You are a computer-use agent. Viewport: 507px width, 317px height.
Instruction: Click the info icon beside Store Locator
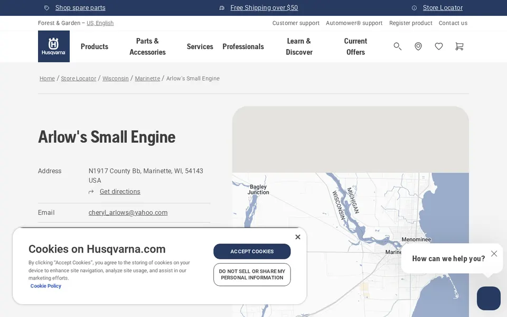click(x=414, y=8)
